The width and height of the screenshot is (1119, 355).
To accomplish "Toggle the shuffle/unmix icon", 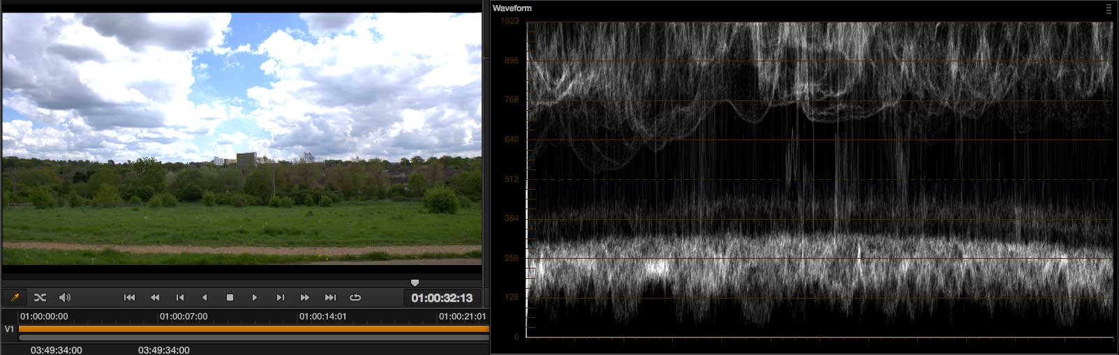I will pos(40,297).
